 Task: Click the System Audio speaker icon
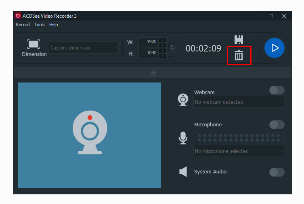pyautogui.click(x=183, y=171)
